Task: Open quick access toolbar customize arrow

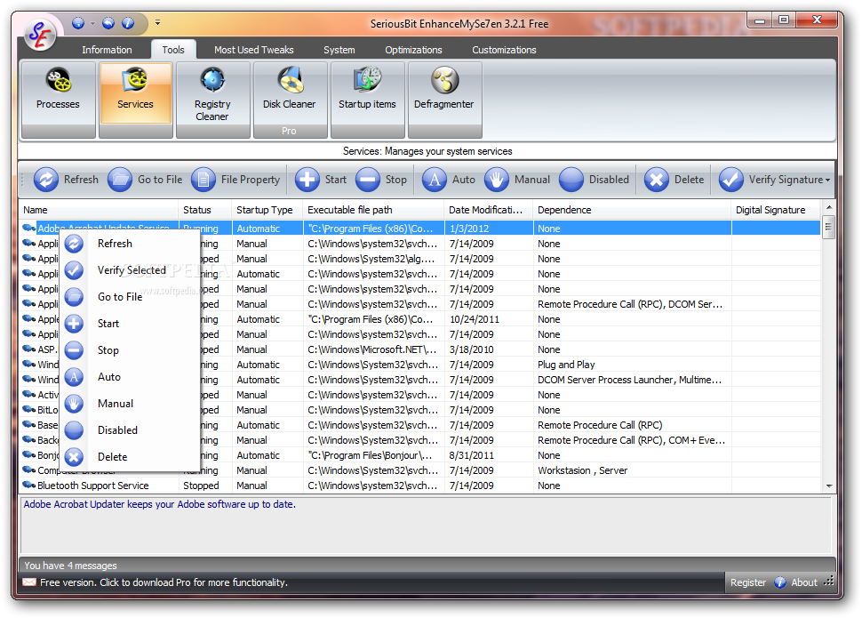Action: click(158, 22)
